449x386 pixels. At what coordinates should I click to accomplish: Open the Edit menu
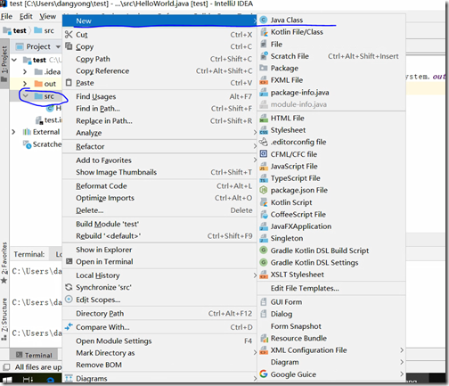(x=26, y=17)
